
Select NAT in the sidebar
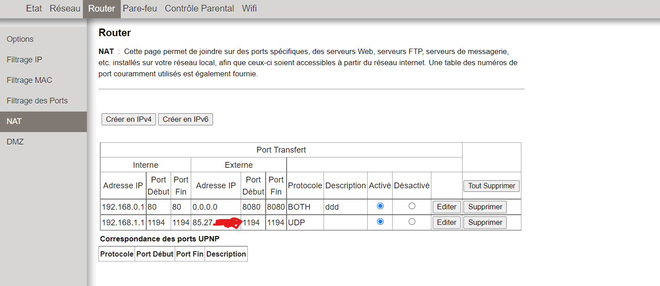click(14, 121)
